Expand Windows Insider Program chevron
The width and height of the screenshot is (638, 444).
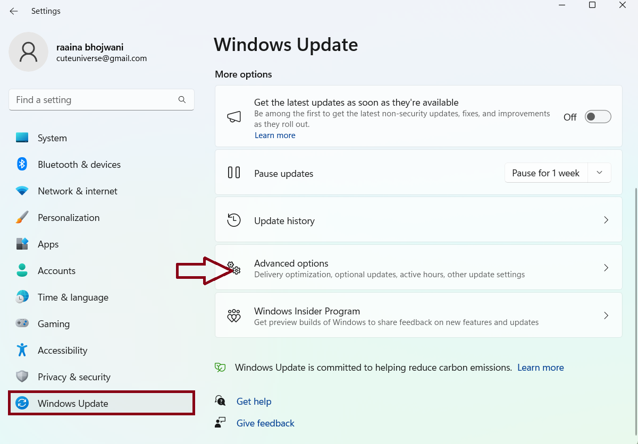pyautogui.click(x=606, y=315)
